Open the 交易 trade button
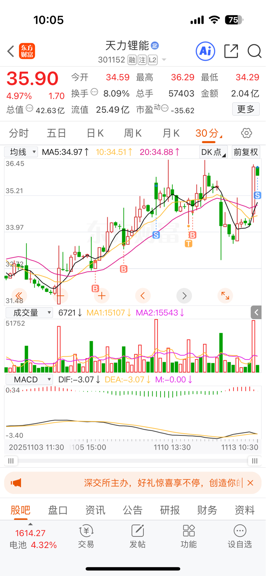266x576 pixels. point(86,537)
